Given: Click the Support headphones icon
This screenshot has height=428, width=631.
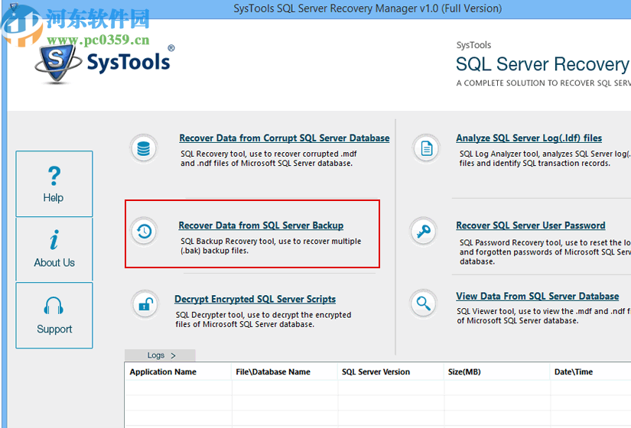Looking at the screenshot, I should pyautogui.click(x=54, y=306).
